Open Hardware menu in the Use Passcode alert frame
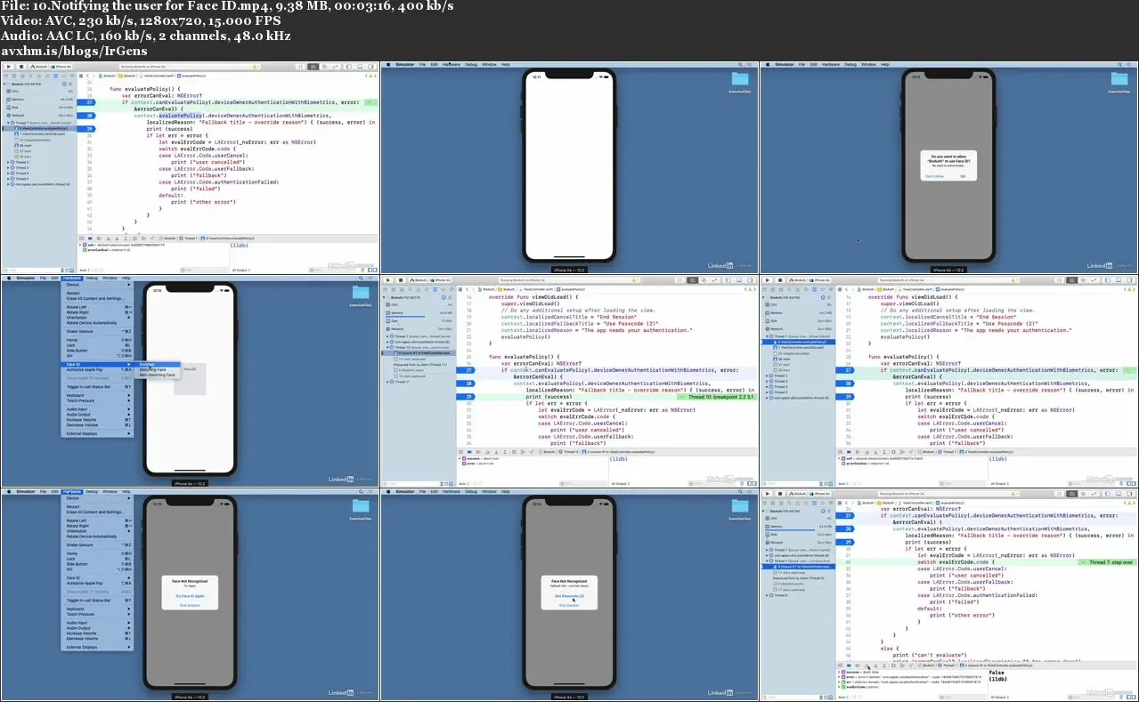 point(452,491)
